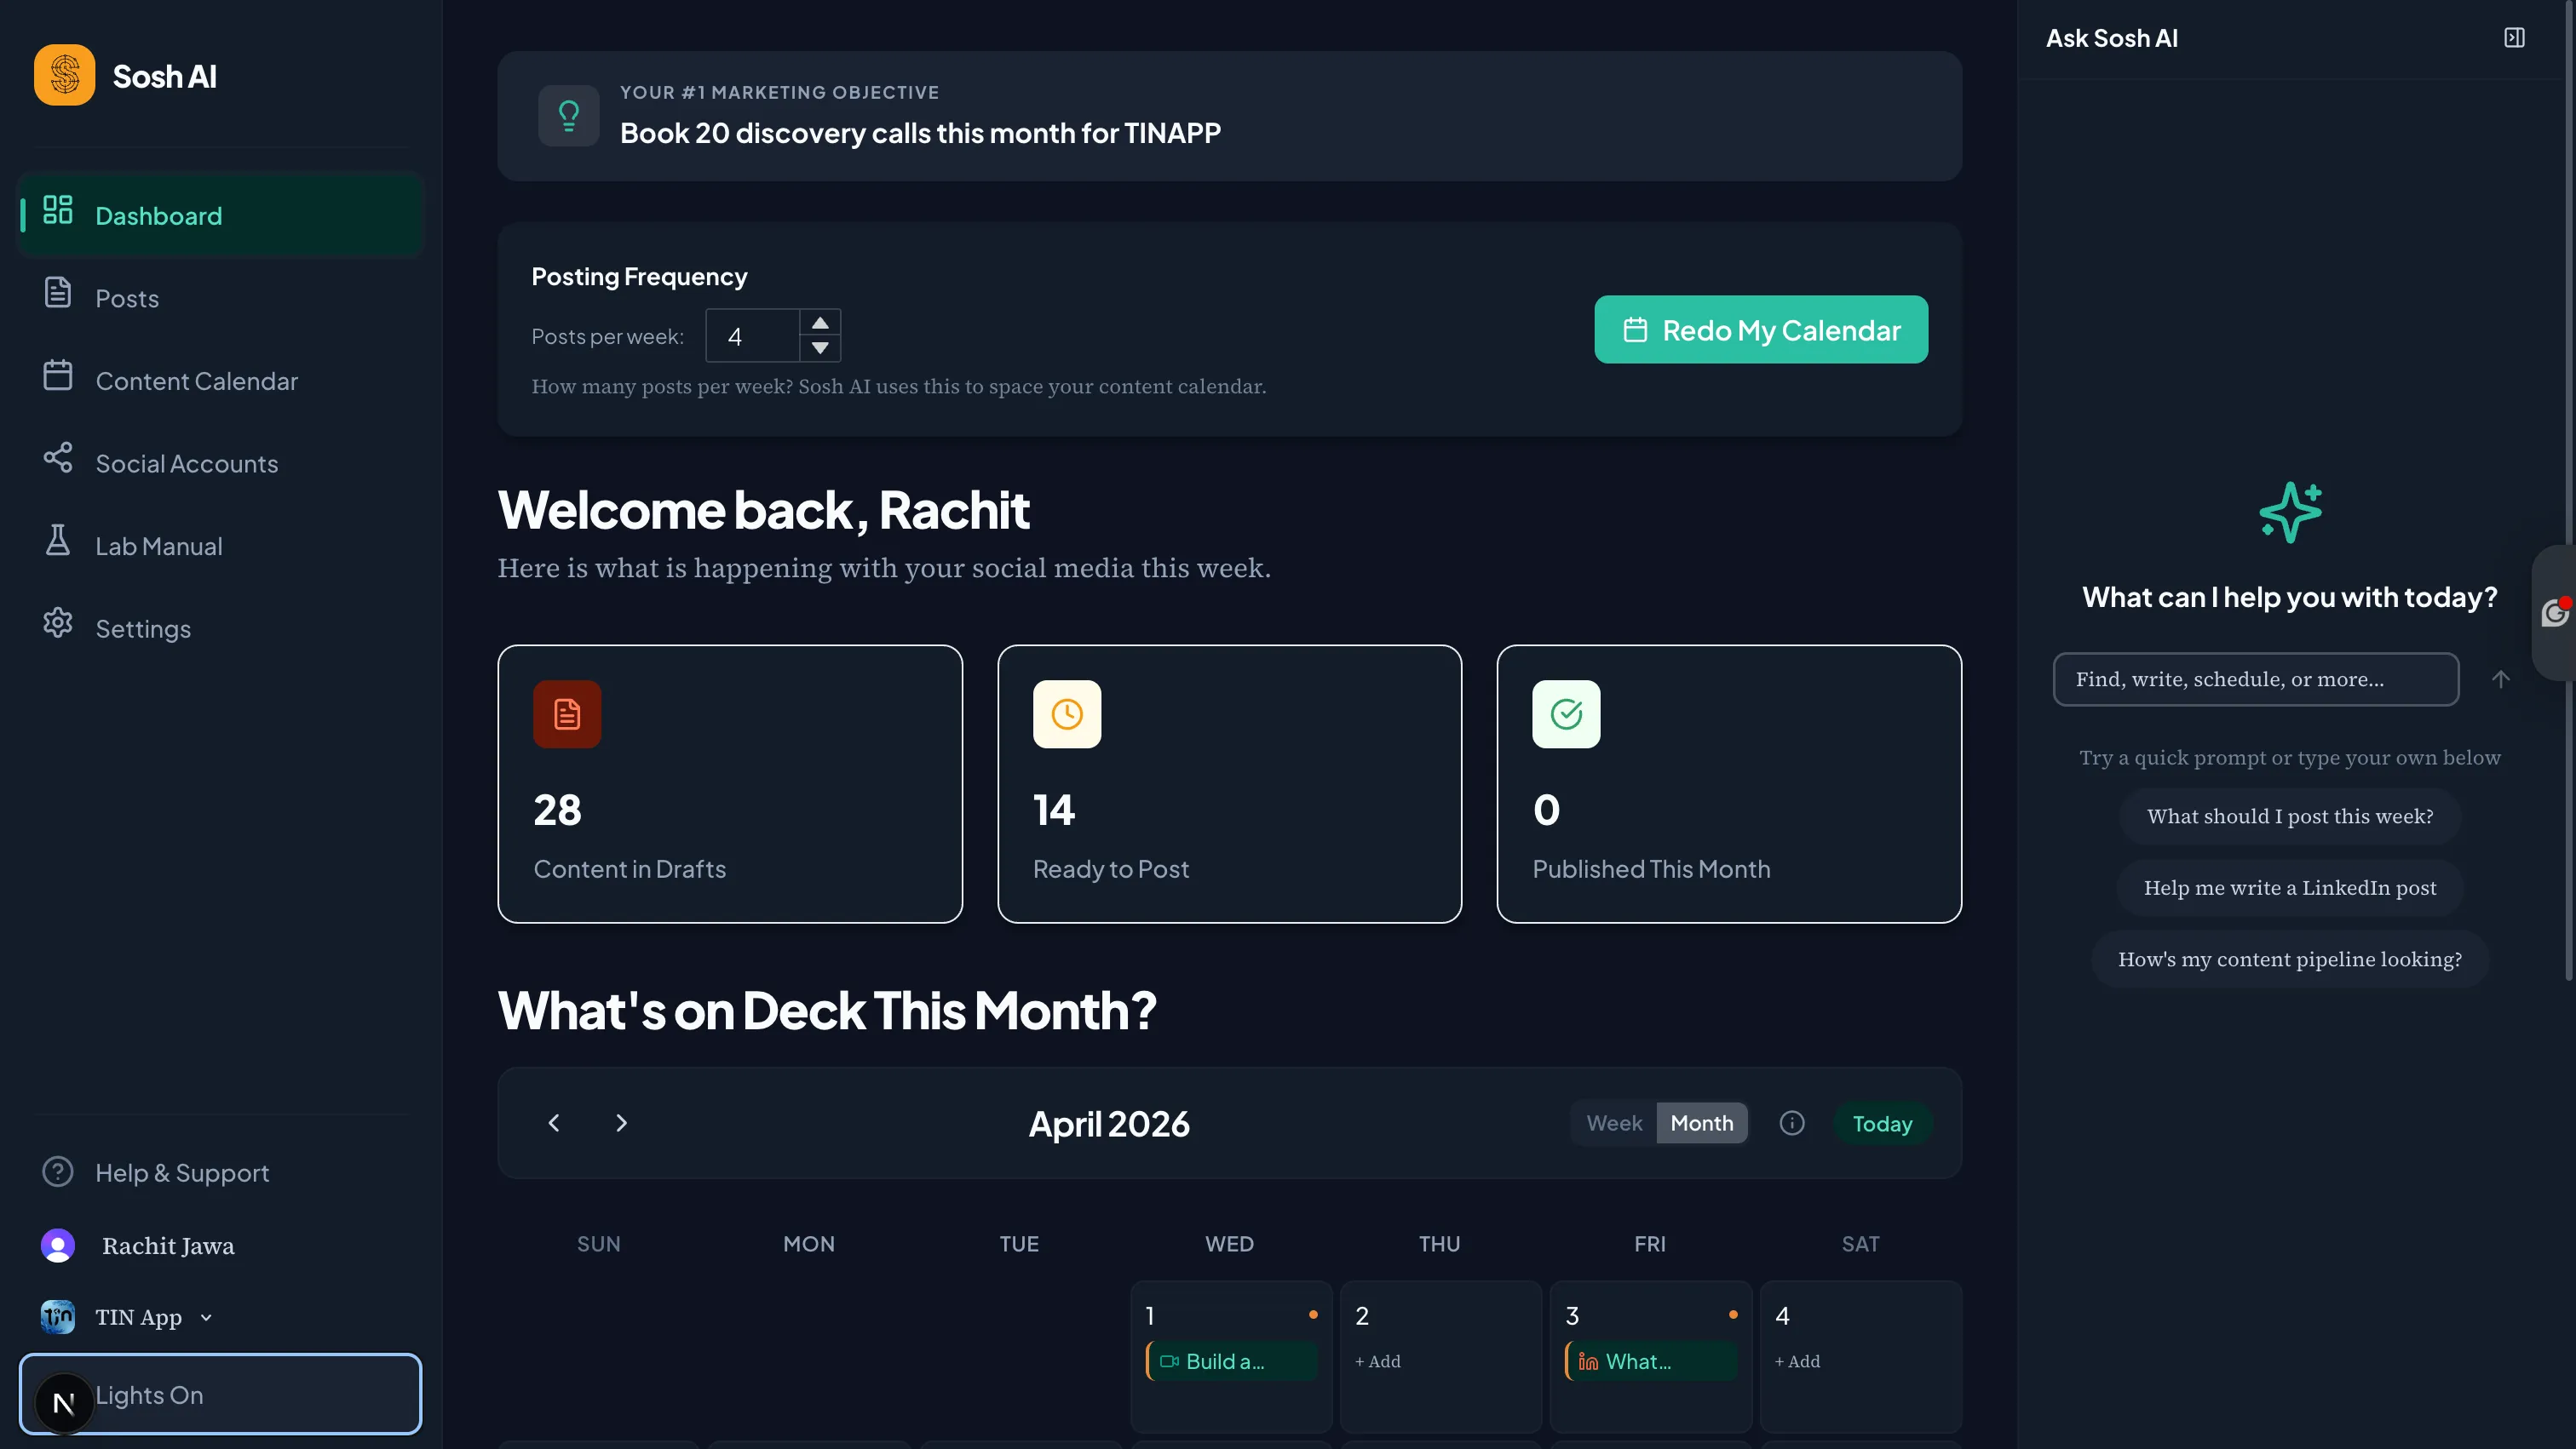Open the Build a... post on April 1

pos(1232,1361)
